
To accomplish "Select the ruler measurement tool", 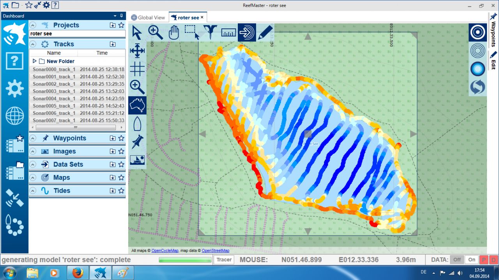I will point(228,33).
